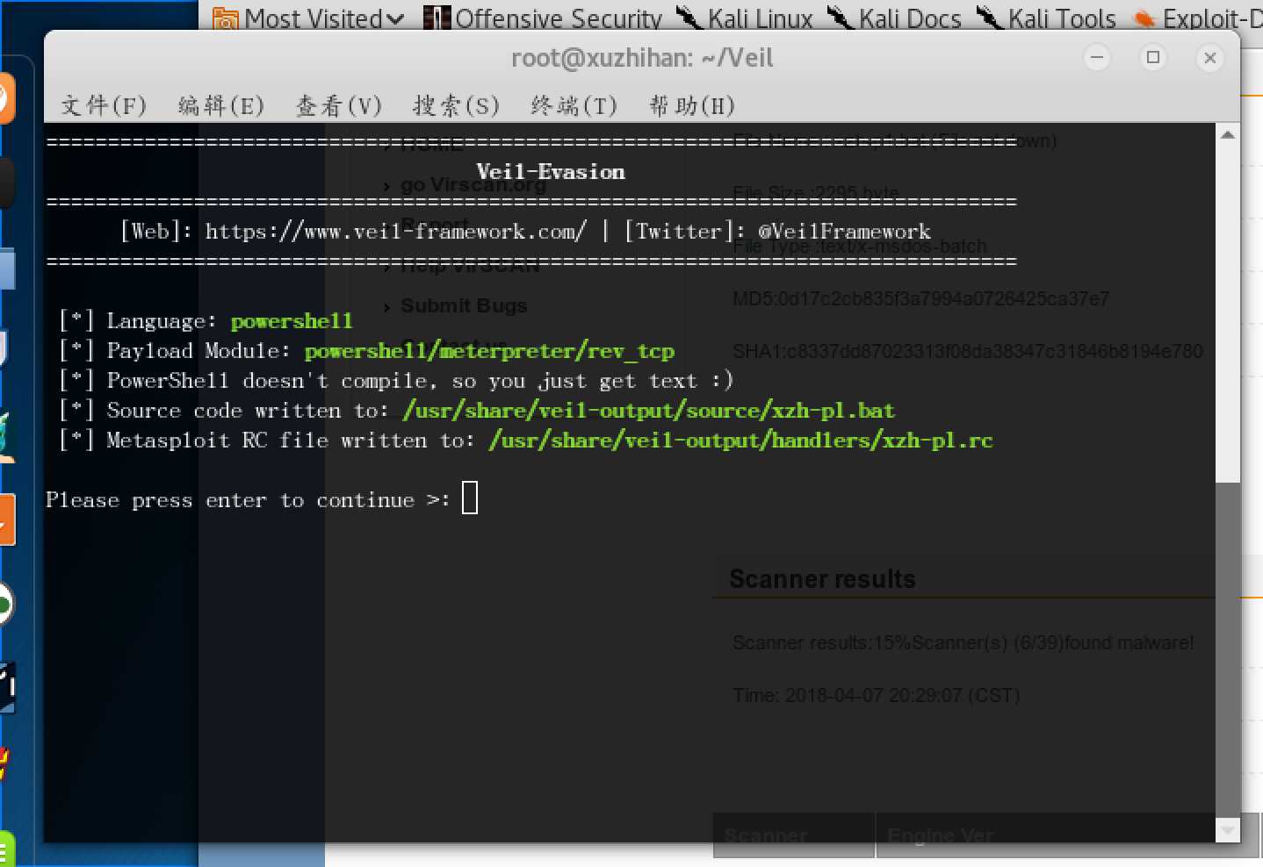Open the 查看(V) terminal menu
1263x867 pixels.
[x=339, y=106]
